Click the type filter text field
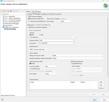The width and height of the screenshot is (109, 102). coord(13,14)
